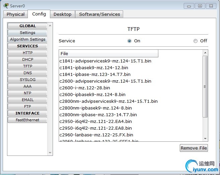Screen dimensions: 220x175
Task: Select the Config tab
Action: point(39,14)
